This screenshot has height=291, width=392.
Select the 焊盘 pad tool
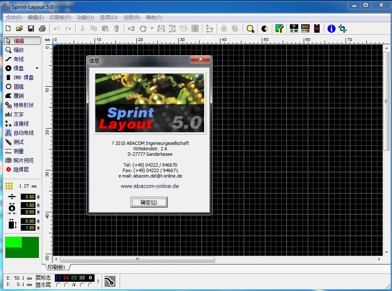[x=19, y=68]
